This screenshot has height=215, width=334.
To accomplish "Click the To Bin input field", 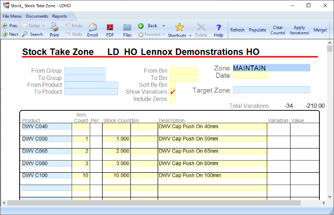I will 184,78.
